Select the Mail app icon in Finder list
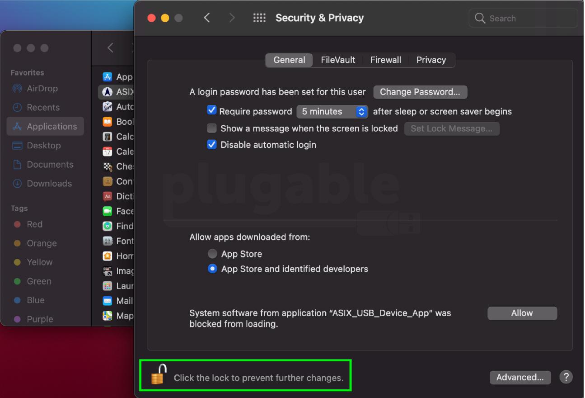This screenshot has width=585, height=398. click(108, 301)
